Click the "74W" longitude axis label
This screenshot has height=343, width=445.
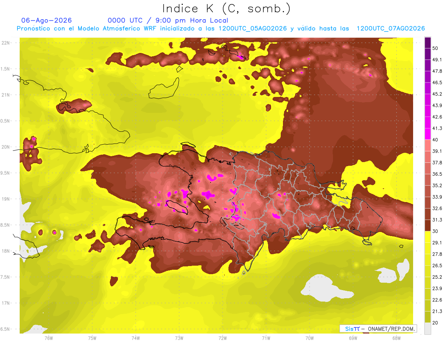coord(136,338)
